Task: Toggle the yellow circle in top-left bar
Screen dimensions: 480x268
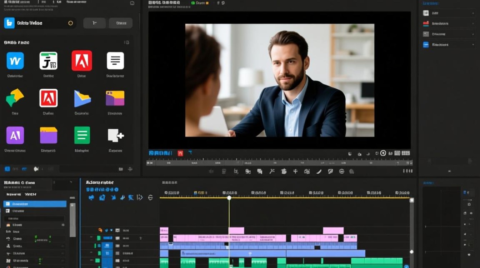Action: pyautogui.click(x=70, y=23)
